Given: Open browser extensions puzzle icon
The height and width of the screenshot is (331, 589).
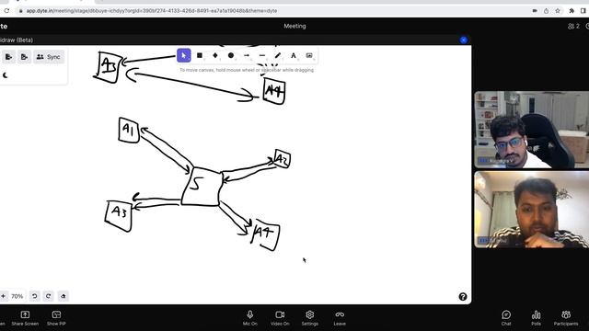Looking at the screenshot, I should (x=572, y=11).
